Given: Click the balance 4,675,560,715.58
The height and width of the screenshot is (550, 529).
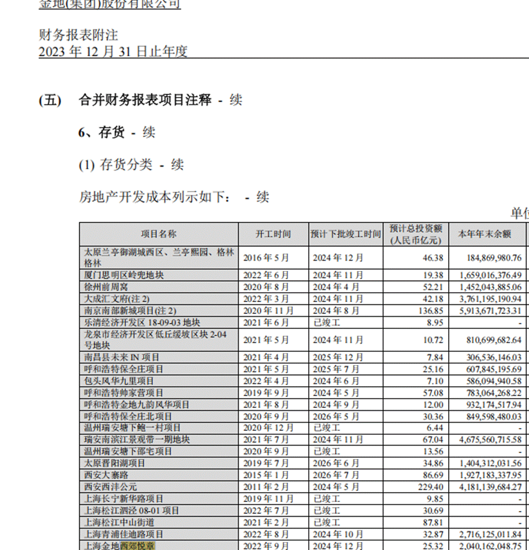Looking at the screenshot, I should [x=484, y=440].
